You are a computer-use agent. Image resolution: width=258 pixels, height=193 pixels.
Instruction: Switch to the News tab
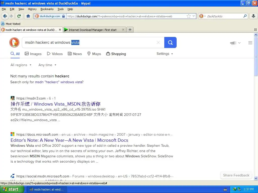click(x=75, y=54)
